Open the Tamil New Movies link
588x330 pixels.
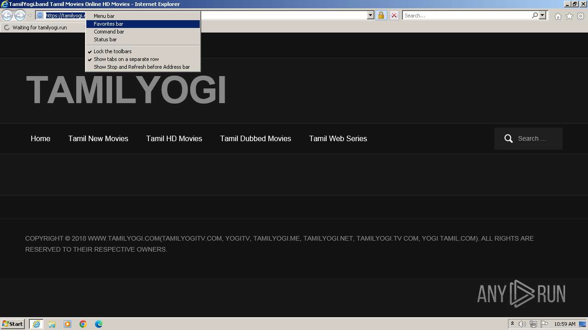(98, 138)
